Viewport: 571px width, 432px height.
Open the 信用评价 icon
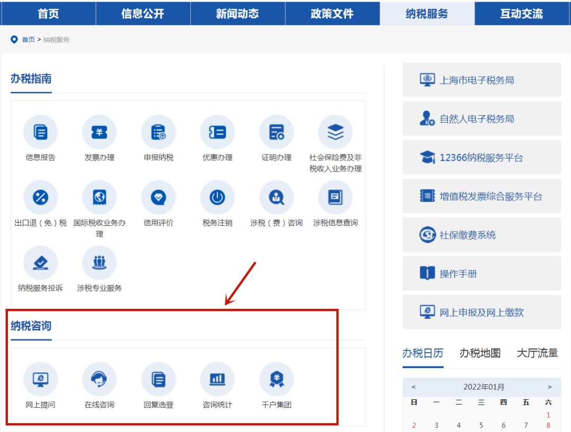point(159,197)
